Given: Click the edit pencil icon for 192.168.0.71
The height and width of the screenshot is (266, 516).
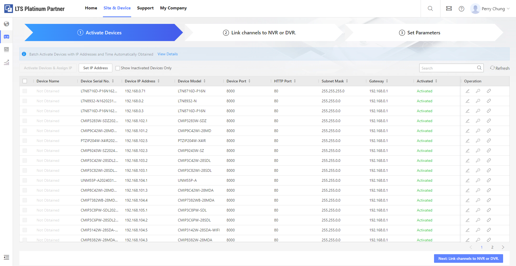Looking at the screenshot, I should 468,91.
